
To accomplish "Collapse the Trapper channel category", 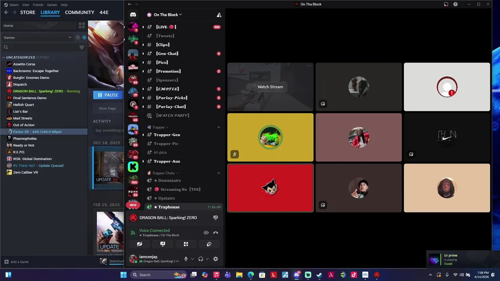I will click(x=158, y=127).
